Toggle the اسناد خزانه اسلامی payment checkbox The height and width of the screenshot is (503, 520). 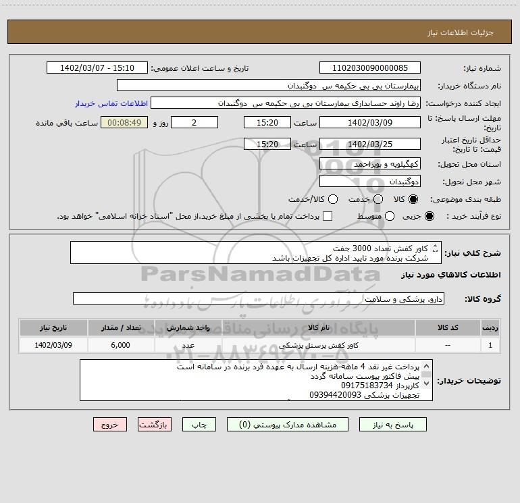(328, 216)
